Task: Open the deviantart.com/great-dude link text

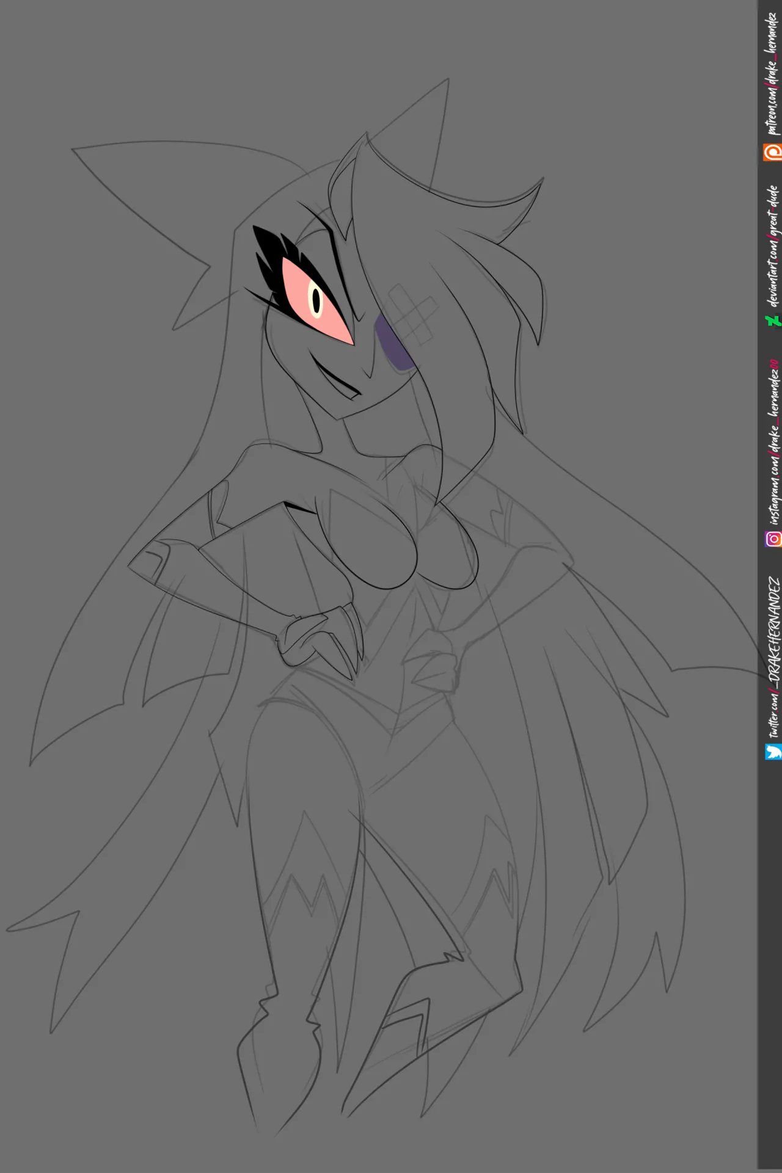Action: (x=773, y=246)
